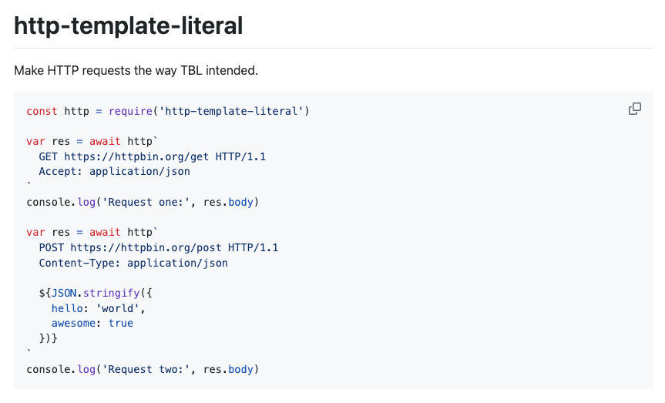Click the copy code icon
This screenshot has height=403, width=665.
635,109
